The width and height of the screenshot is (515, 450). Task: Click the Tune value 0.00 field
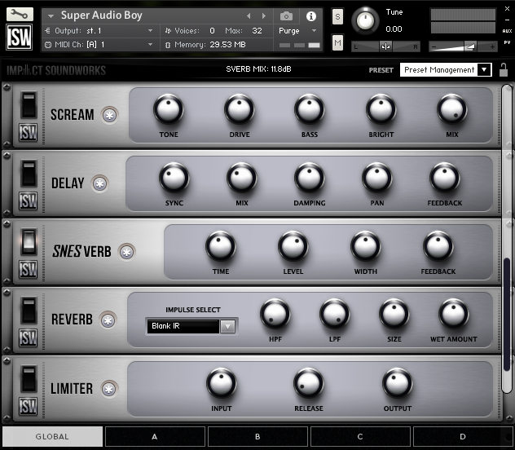394,29
